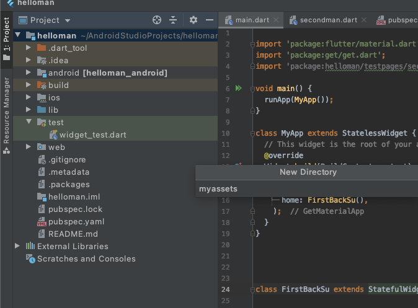Click the New Directory popup title
418x308 pixels.
click(x=308, y=172)
